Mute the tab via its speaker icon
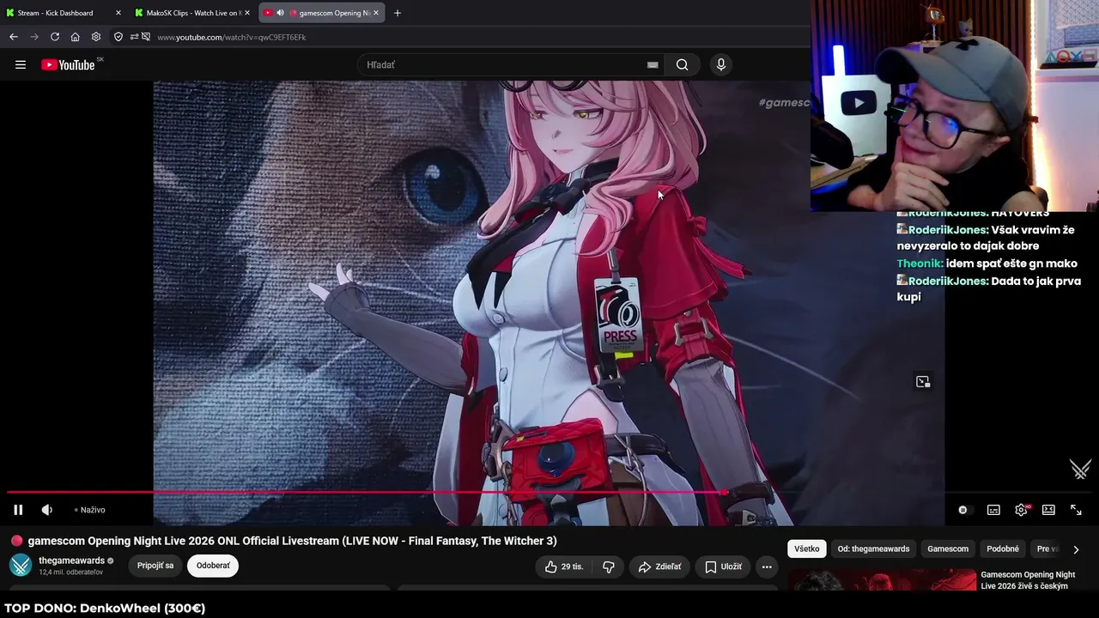 tap(280, 13)
